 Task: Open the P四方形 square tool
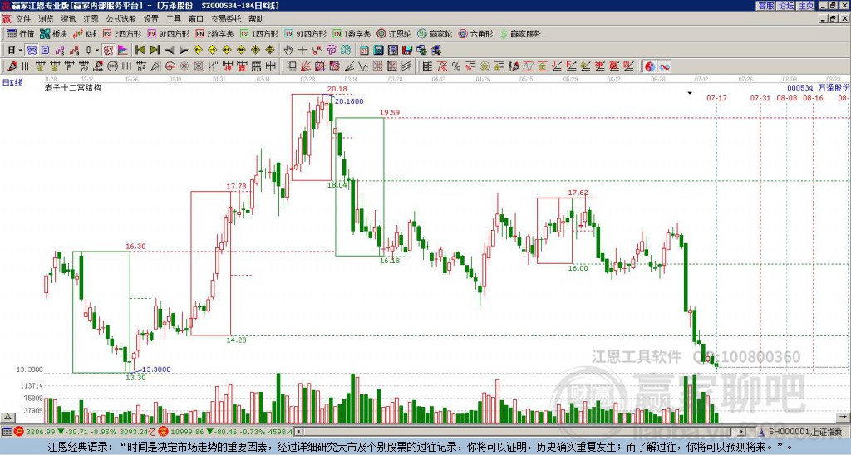coord(121,33)
